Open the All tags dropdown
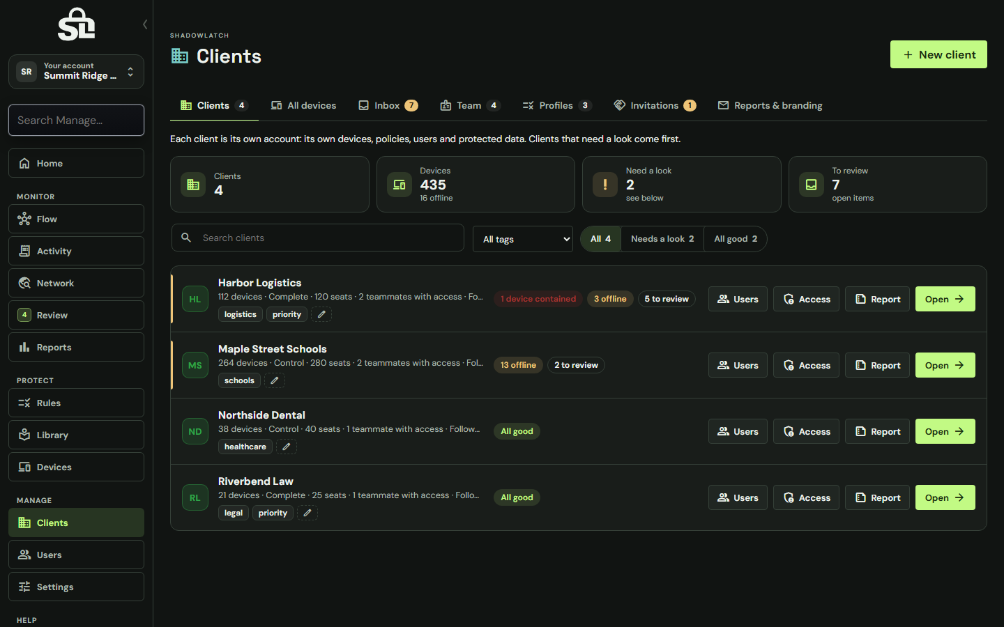 click(x=523, y=239)
